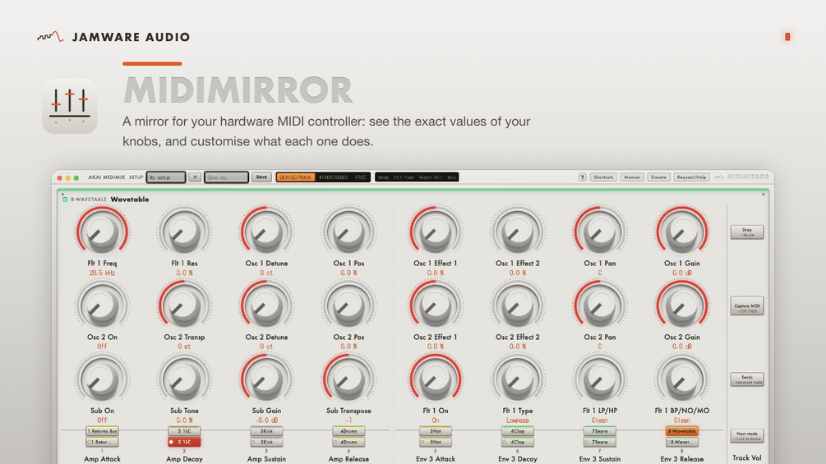The width and height of the screenshot is (826, 464).
Task: Click the Flt 1 LP/HP knob
Action: click(599, 379)
